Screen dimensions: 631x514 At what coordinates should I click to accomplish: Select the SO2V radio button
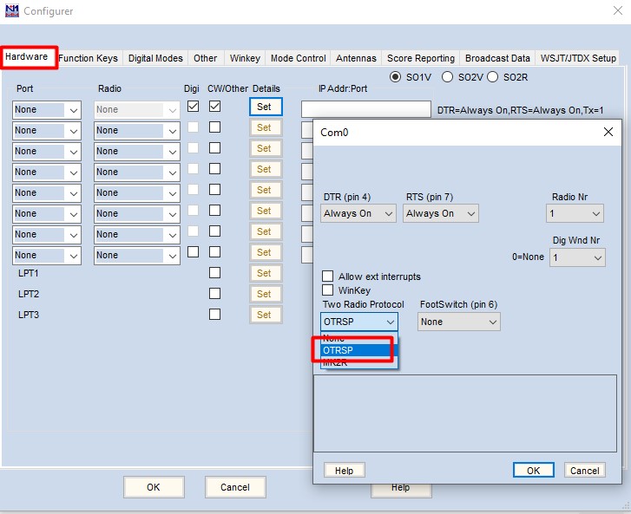click(x=448, y=76)
